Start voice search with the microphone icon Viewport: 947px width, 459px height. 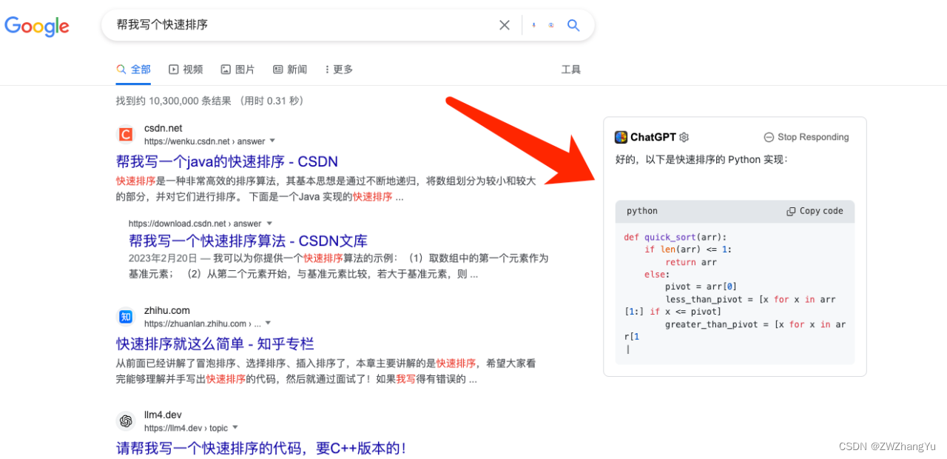pyautogui.click(x=533, y=25)
